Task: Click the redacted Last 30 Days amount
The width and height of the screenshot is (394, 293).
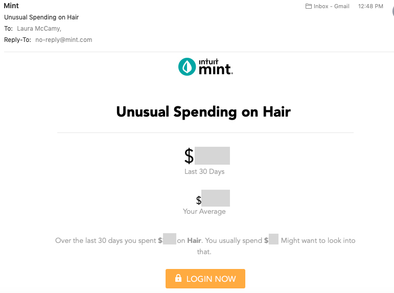Action: (x=212, y=155)
